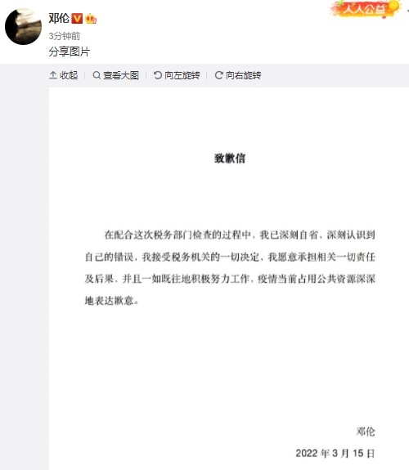409x470 pixels.
Task: Click the 邓伦 signature in the letter
Action: tap(366, 432)
